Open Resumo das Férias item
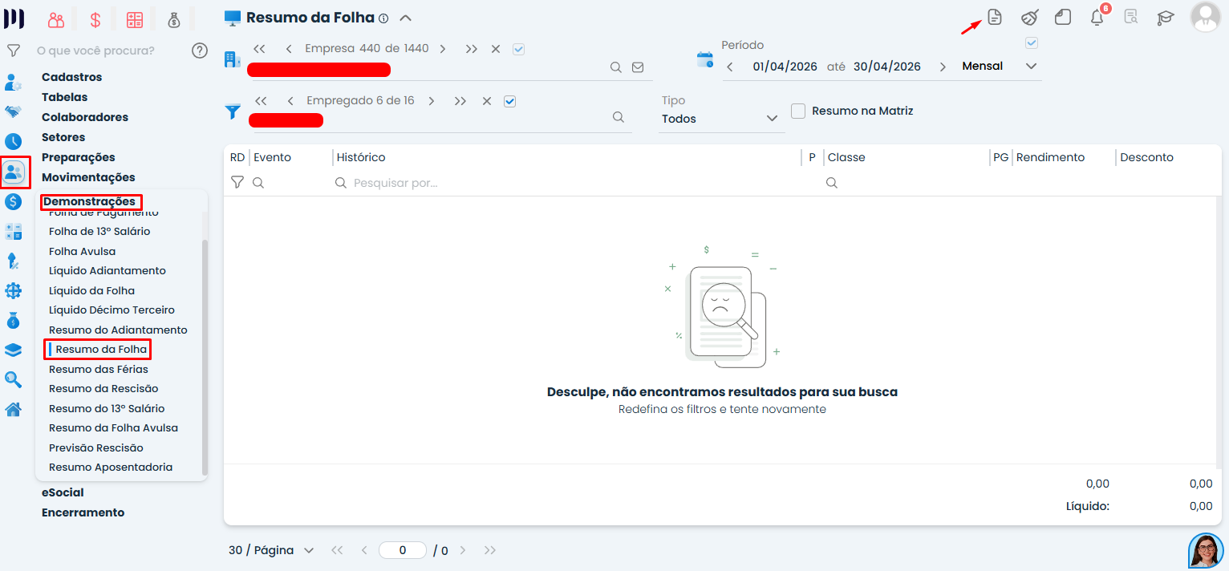1229x571 pixels. (x=99, y=369)
